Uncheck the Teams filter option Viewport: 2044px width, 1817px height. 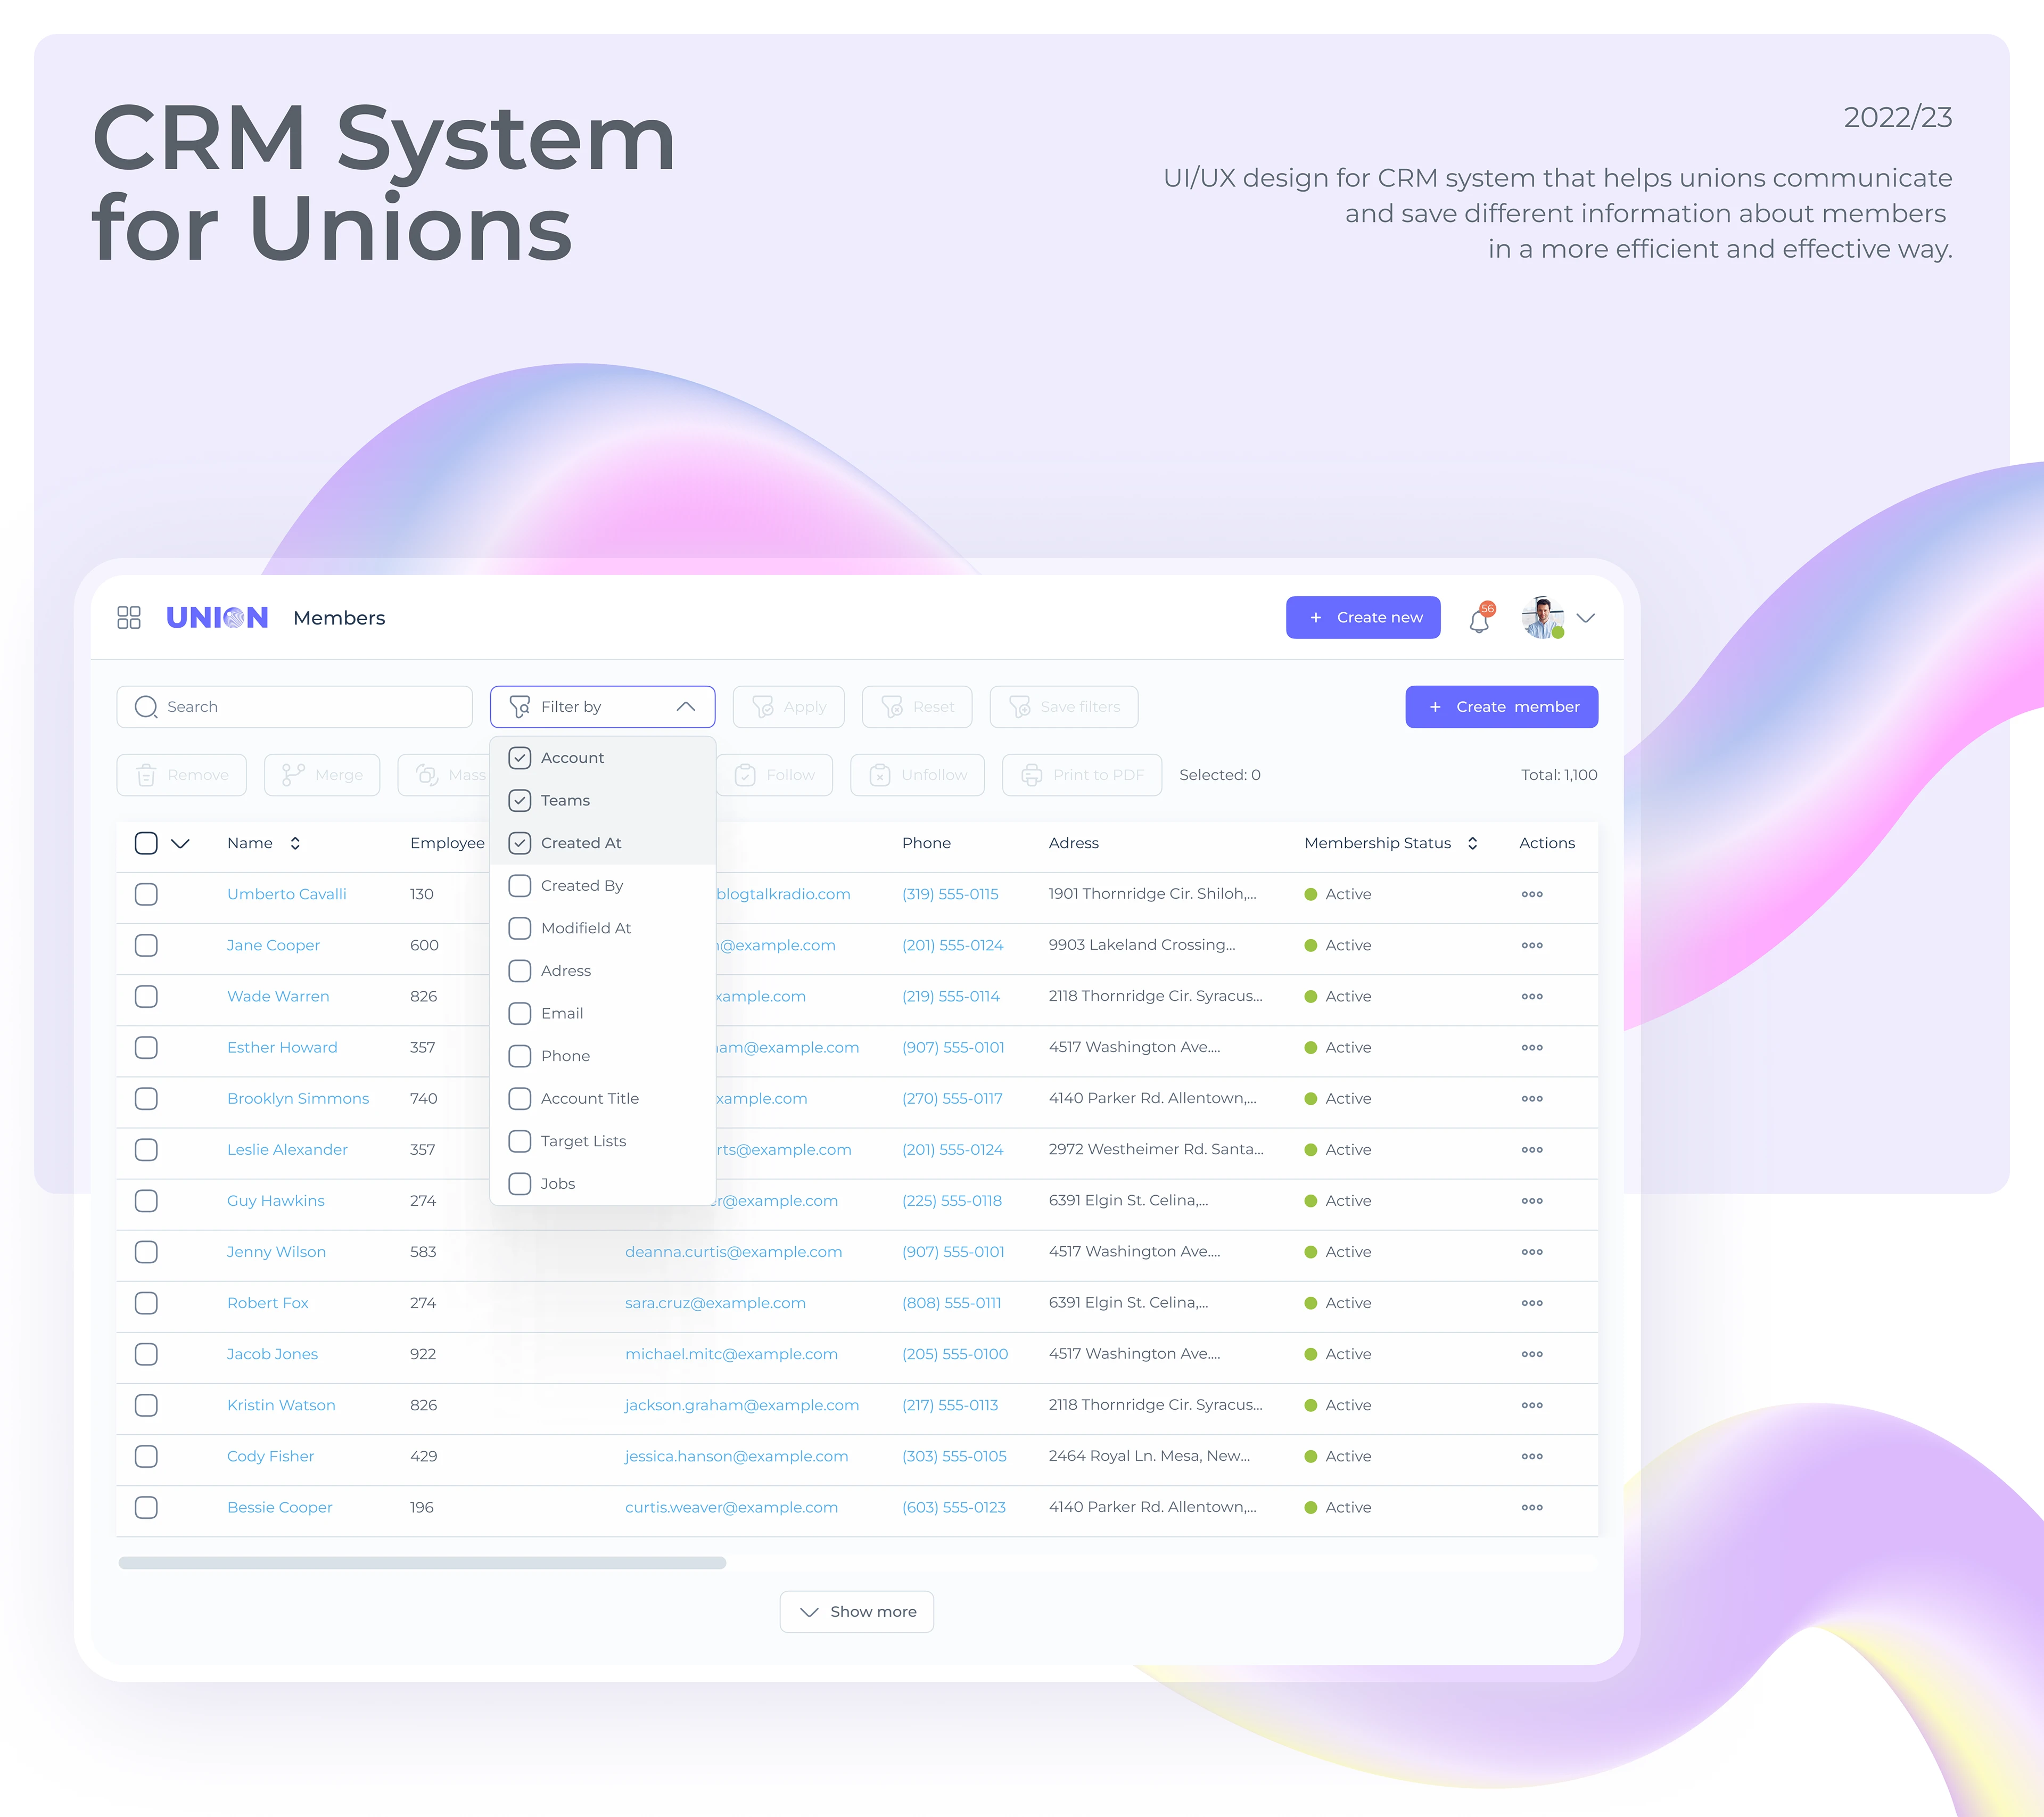click(520, 800)
